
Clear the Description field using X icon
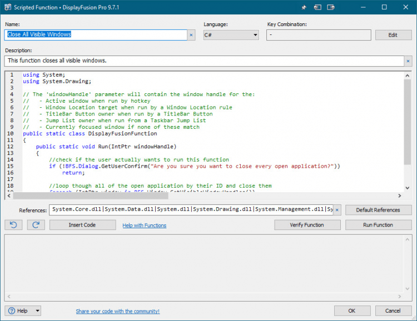click(408, 61)
